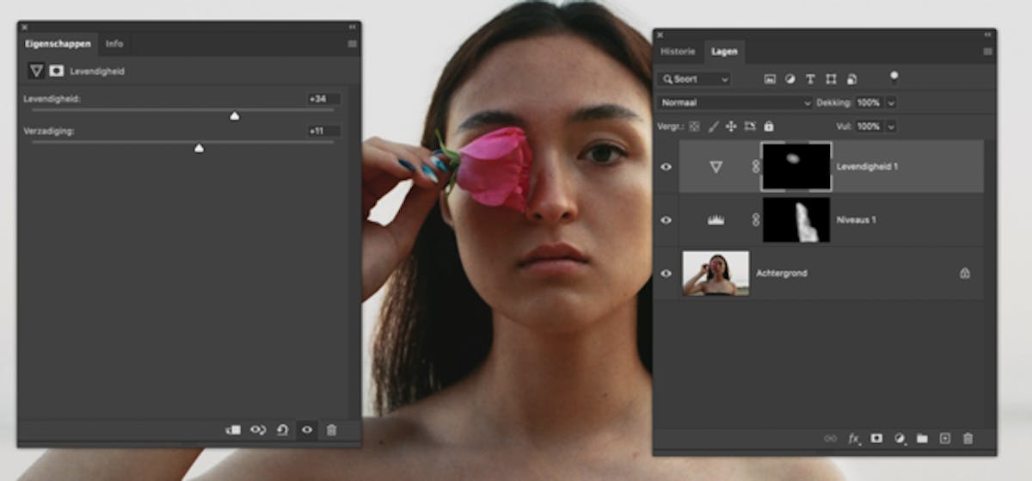Clip adjustment to layer in Eigenschappen panel
The image size is (1032, 481).
tap(233, 429)
